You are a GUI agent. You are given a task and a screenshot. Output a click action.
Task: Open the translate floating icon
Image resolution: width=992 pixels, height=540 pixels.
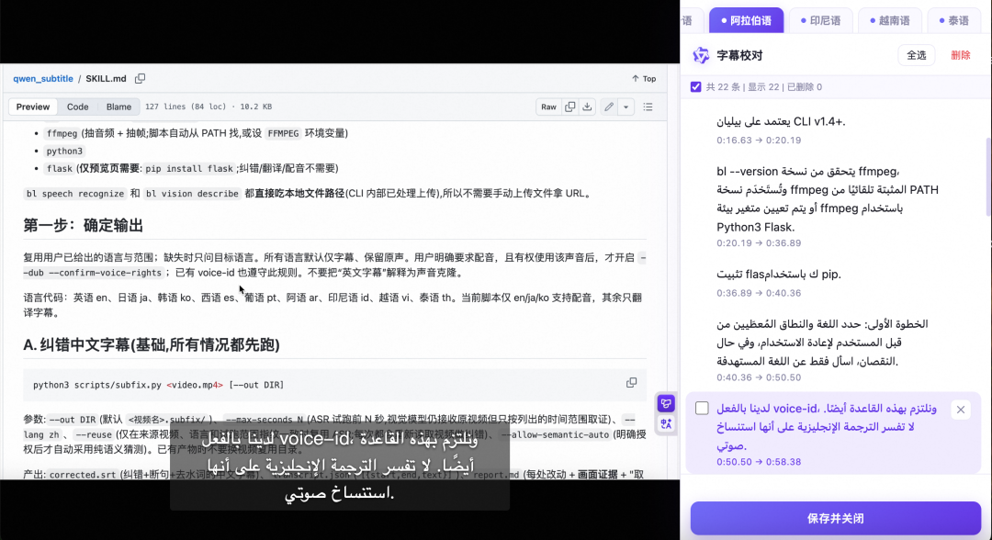666,424
